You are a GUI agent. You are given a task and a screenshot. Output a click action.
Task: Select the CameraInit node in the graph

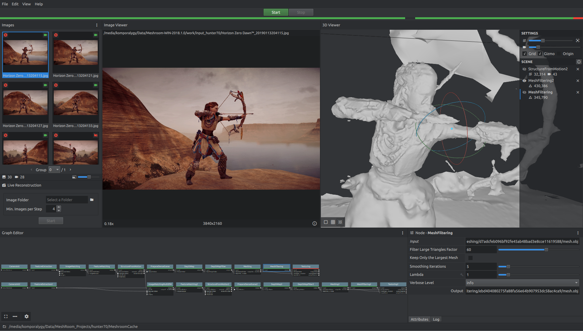point(14,266)
